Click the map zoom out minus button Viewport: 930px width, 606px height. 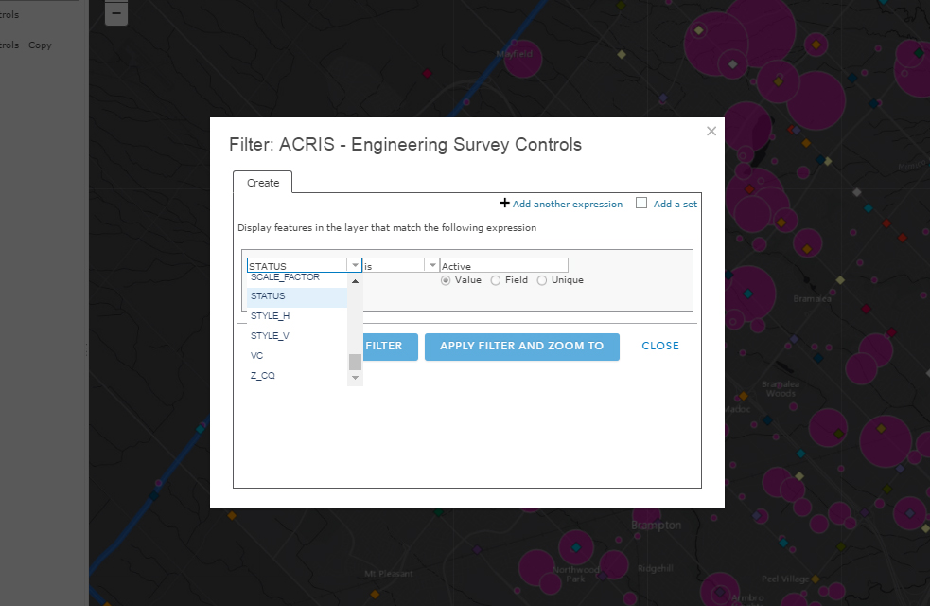pyautogui.click(x=115, y=13)
